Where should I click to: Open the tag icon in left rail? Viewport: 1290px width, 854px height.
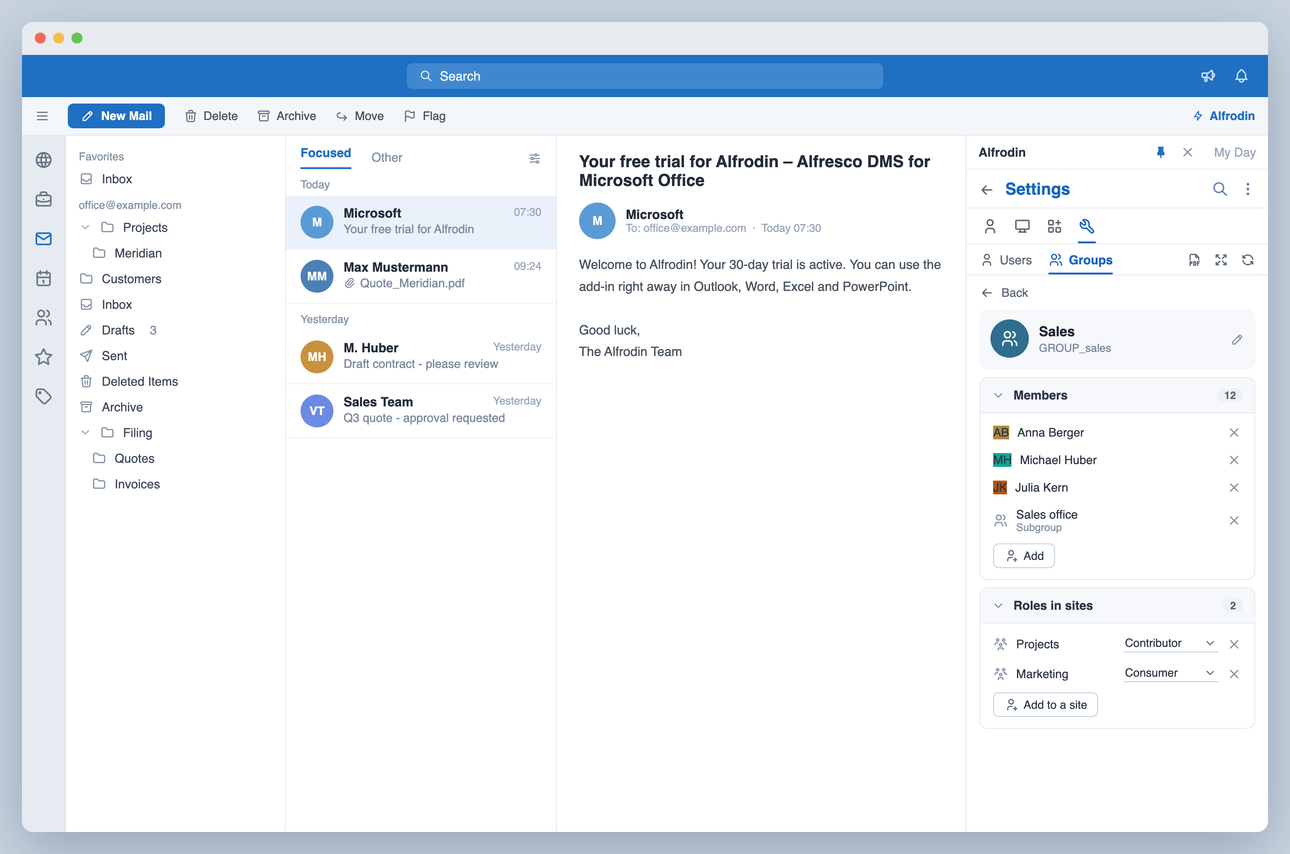pos(44,396)
